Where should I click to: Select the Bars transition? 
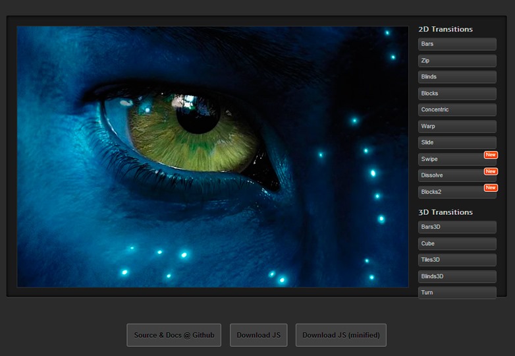pos(457,44)
